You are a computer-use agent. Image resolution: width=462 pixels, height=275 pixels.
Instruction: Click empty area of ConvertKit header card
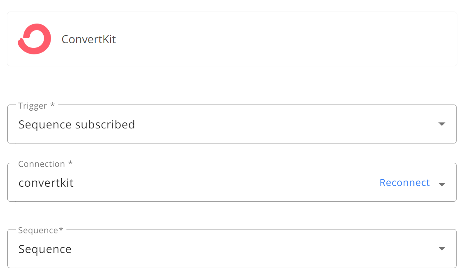coord(280,39)
